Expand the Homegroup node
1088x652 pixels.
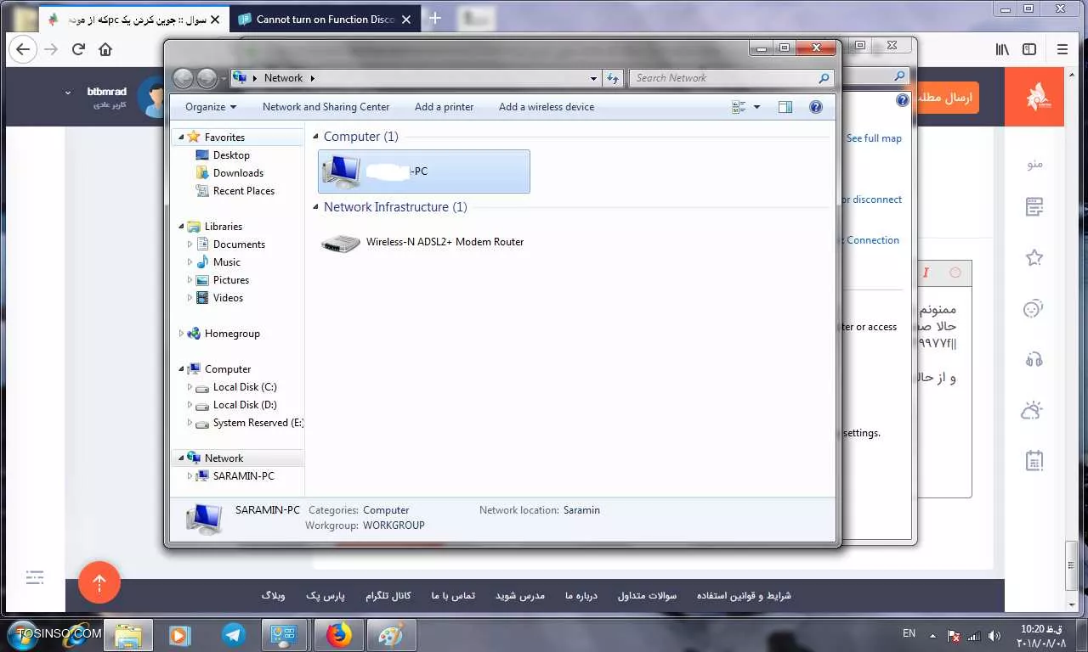[x=181, y=334]
